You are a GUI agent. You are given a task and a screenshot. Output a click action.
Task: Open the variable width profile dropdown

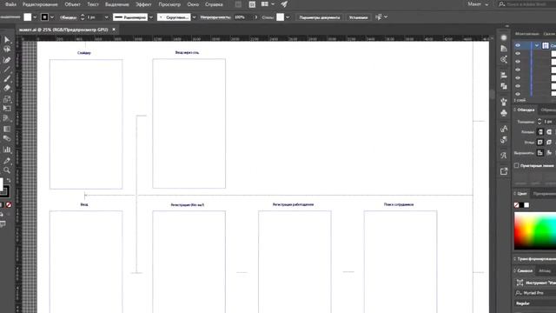click(150, 17)
